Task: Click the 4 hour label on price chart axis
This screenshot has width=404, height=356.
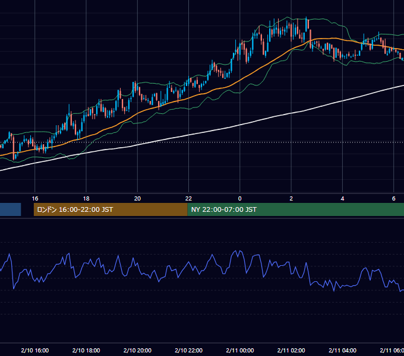Action: [342, 199]
